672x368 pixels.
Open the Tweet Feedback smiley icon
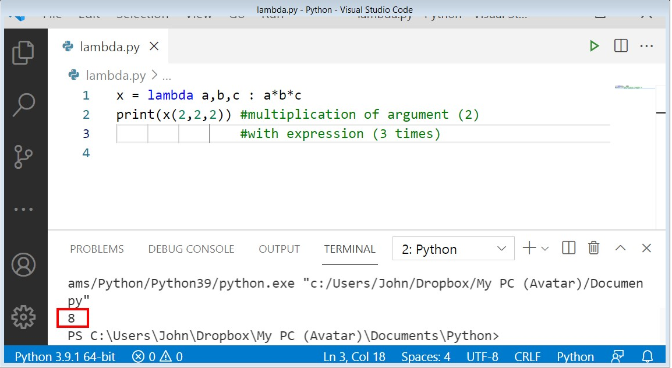coord(617,356)
